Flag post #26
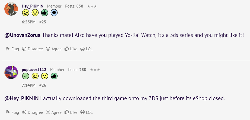 [12, 112]
